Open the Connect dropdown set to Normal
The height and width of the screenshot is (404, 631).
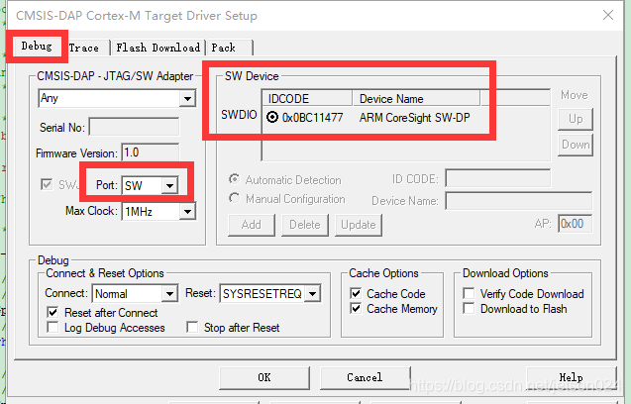[135, 293]
